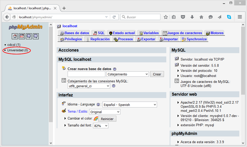Screen dimensions: 247x147
Task: Click the browser Back arrow
Action: click(7, 17)
